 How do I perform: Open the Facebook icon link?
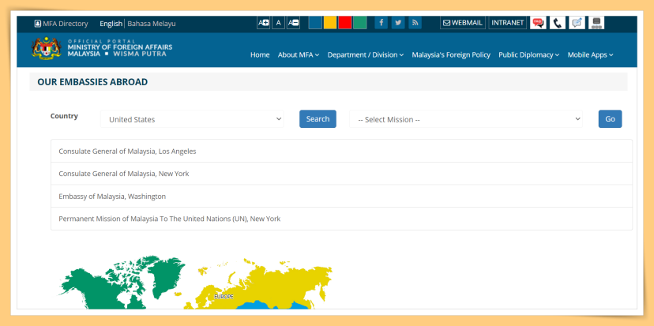[381, 23]
